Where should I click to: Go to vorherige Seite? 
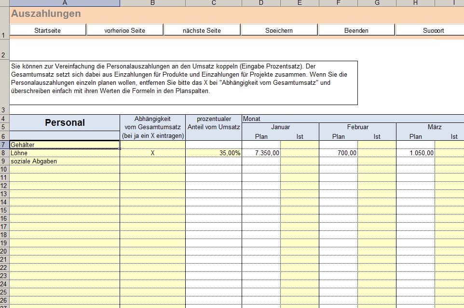coord(124,30)
